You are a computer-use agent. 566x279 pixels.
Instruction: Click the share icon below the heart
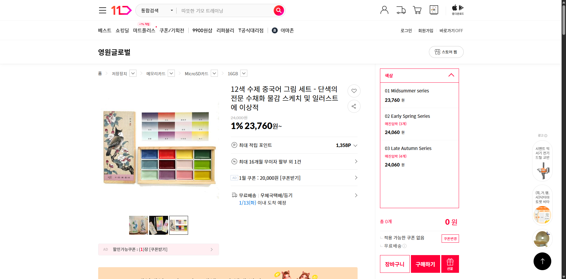click(x=354, y=106)
